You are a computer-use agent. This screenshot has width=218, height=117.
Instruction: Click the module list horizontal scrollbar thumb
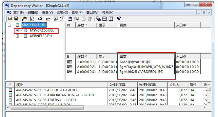[x=47, y=107]
